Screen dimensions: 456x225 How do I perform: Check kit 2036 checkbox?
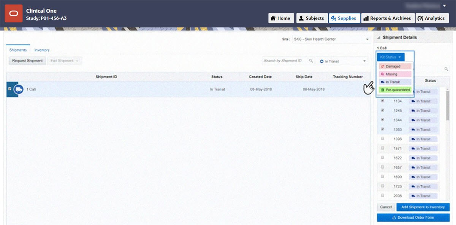coord(383,195)
